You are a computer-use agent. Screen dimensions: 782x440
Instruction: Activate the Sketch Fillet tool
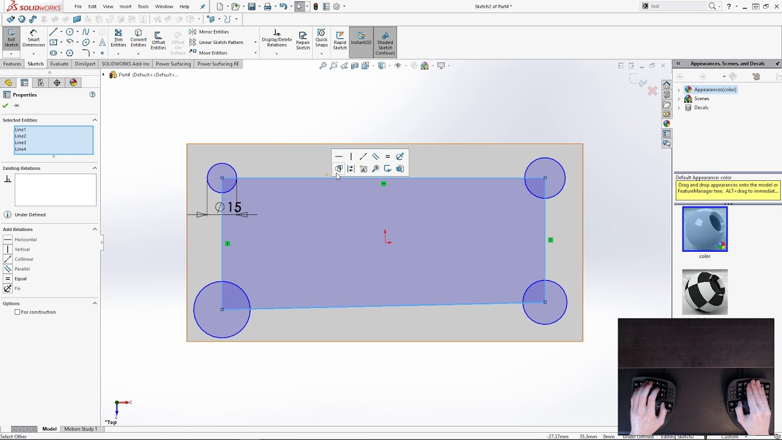pyautogui.click(x=86, y=53)
